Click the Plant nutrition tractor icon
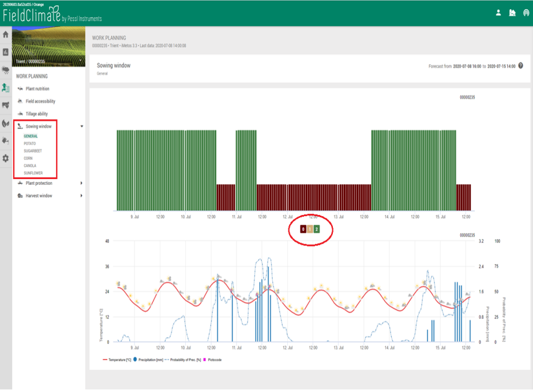This screenshot has height=390, width=533. (x=20, y=88)
